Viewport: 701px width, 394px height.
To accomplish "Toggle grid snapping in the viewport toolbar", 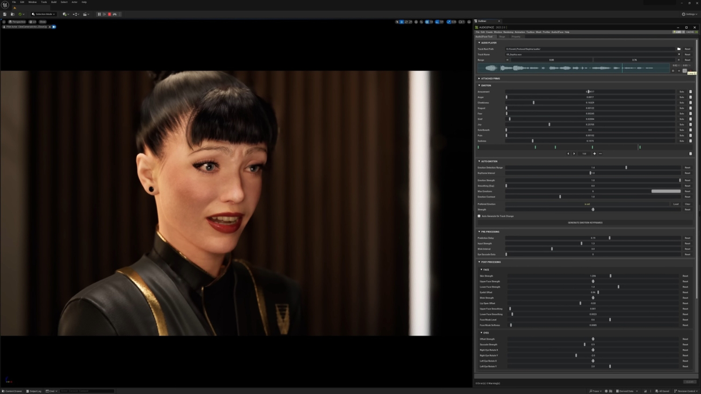I will 427,22.
